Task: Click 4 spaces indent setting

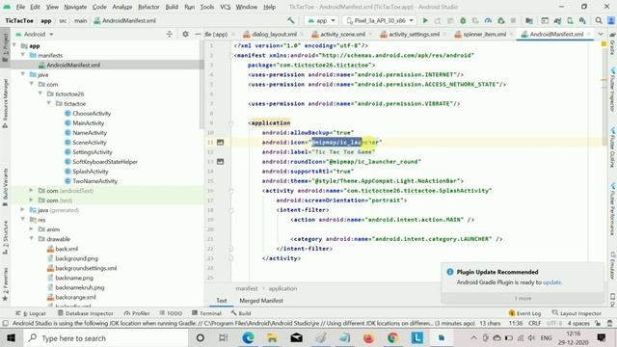Action: (x=578, y=324)
